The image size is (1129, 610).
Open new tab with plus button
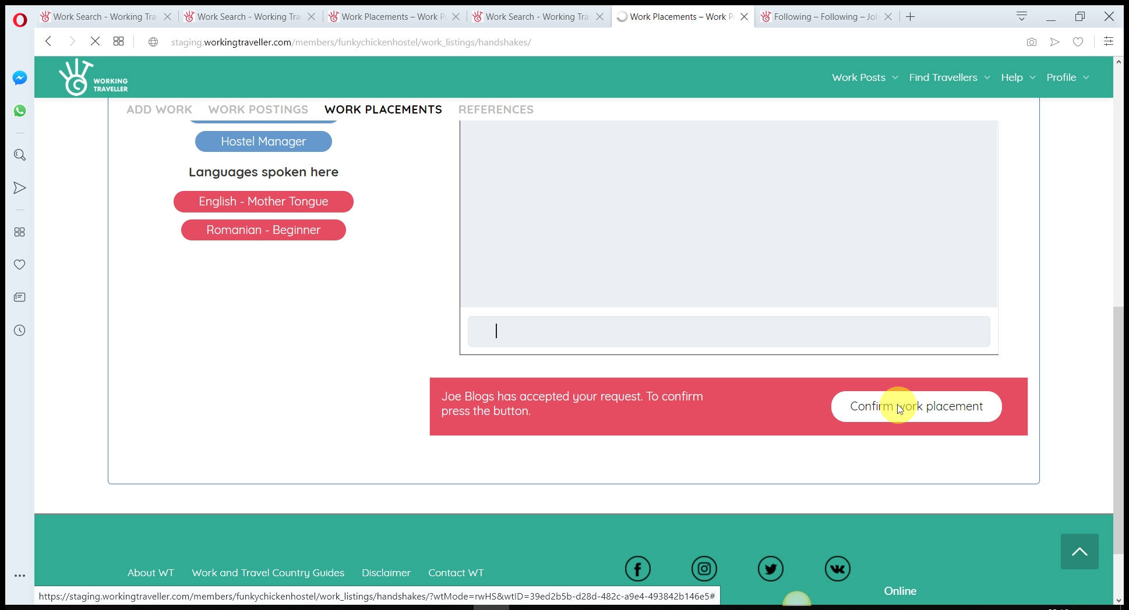pos(911,17)
